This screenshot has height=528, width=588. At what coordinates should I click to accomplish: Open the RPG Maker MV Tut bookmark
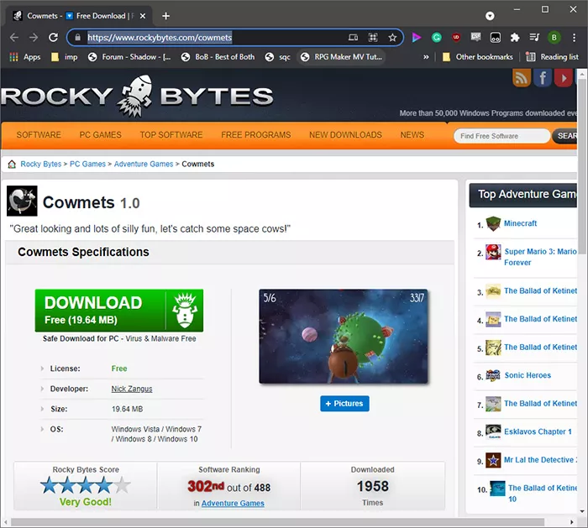point(342,57)
